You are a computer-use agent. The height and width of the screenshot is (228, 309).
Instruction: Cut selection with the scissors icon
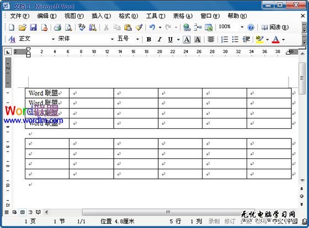click(106, 27)
